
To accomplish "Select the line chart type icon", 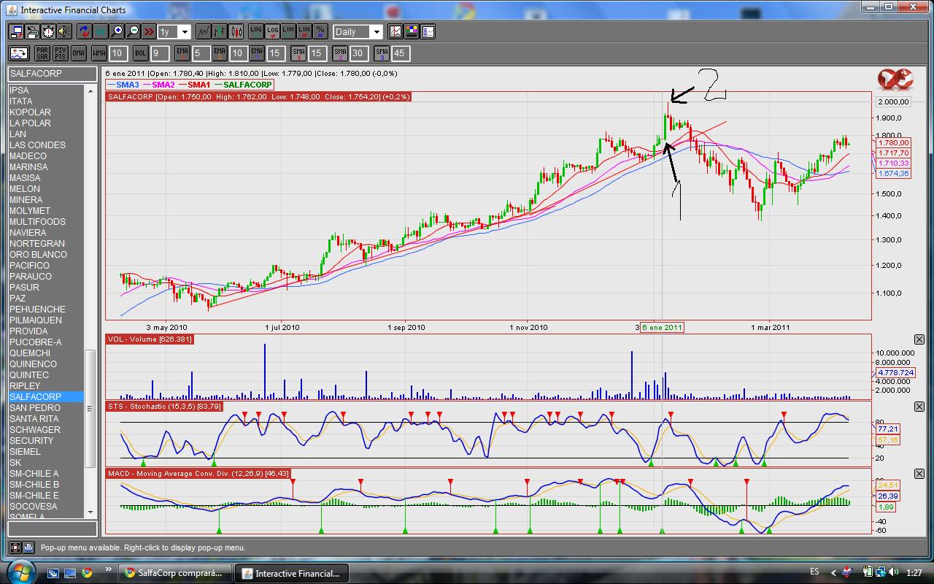I will pos(204,31).
